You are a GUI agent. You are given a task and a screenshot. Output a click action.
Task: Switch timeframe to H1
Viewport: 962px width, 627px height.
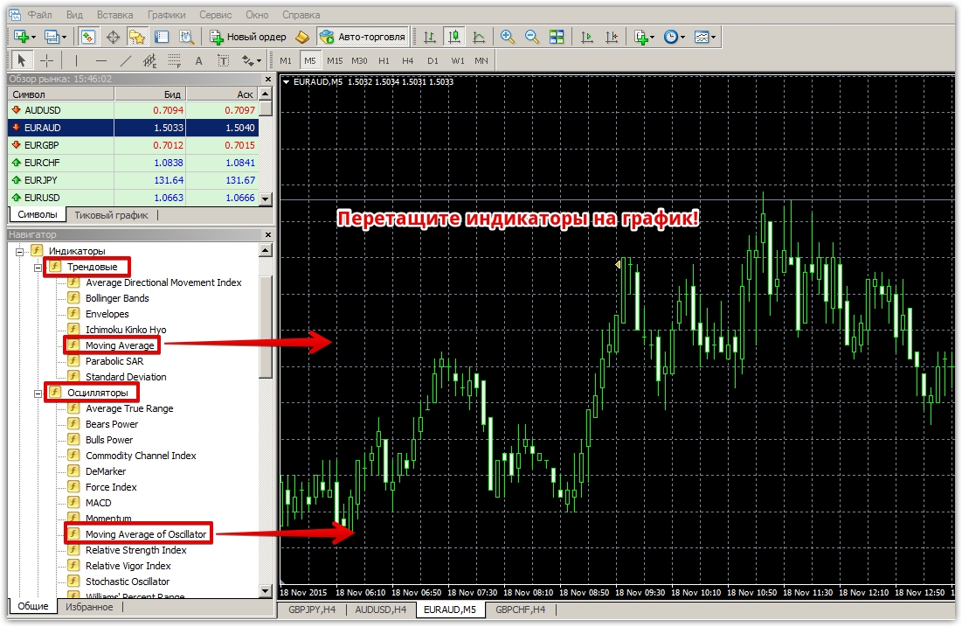click(384, 60)
